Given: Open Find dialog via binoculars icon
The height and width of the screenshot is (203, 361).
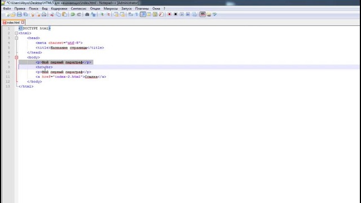Looking at the screenshot, I should (x=87, y=15).
